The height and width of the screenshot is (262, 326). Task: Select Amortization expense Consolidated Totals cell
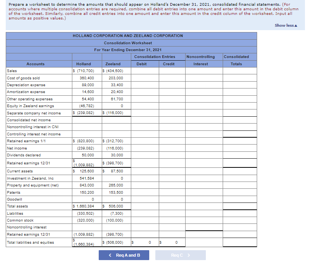coord(240,92)
